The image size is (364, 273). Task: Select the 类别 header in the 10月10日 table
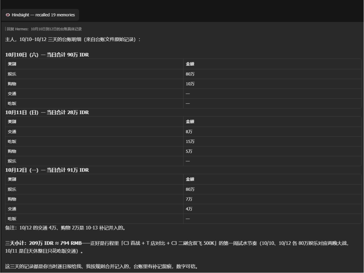(12, 64)
